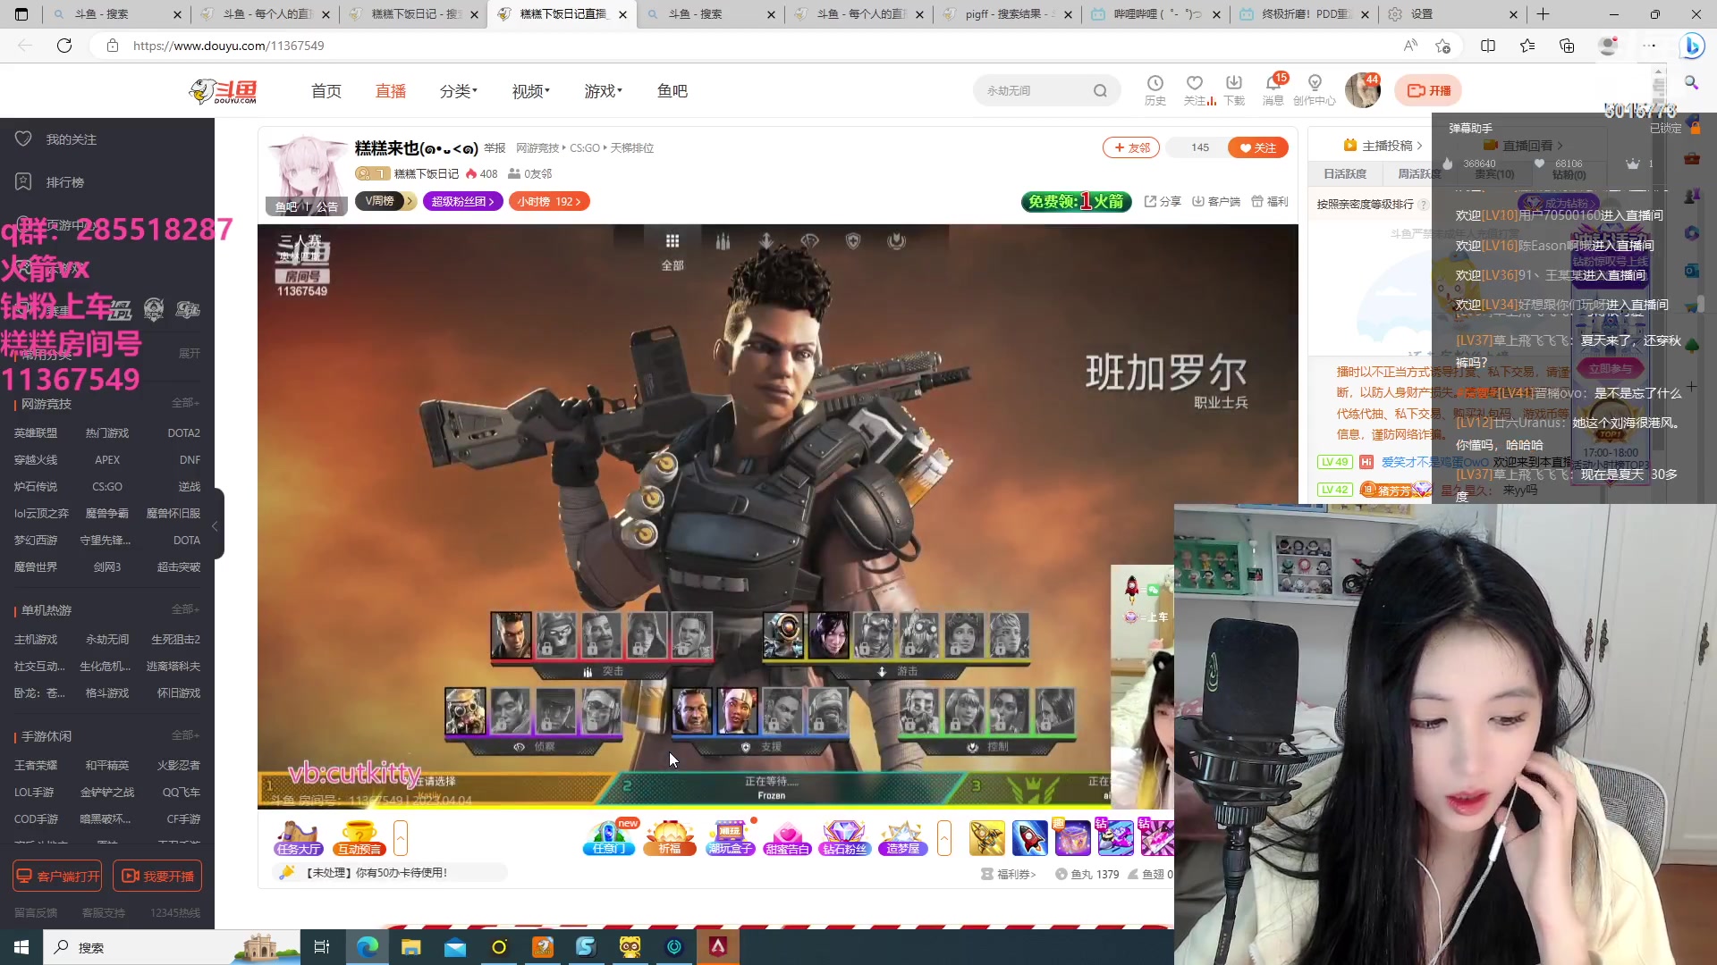The width and height of the screenshot is (1717, 965).
Task: Click 免费领:1火箭 banner
Action: [x=1077, y=202]
